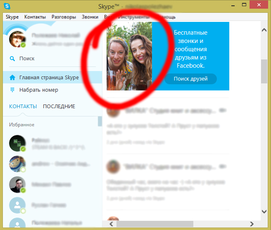Open the Контакты menu
The width and height of the screenshot is (271, 230).
click(x=35, y=17)
